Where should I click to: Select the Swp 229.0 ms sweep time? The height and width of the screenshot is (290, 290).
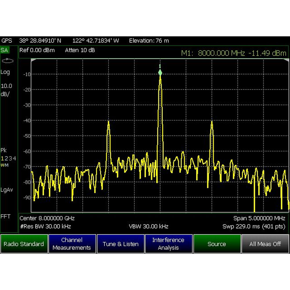[x=254, y=226]
